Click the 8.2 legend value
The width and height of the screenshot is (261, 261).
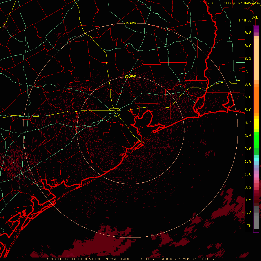click(x=248, y=58)
